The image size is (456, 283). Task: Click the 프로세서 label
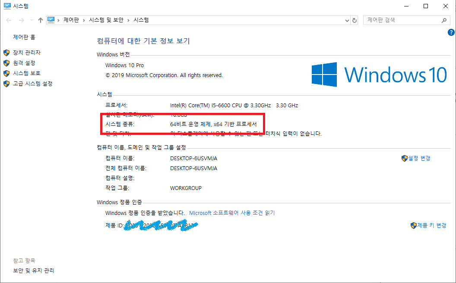[x=116, y=105]
